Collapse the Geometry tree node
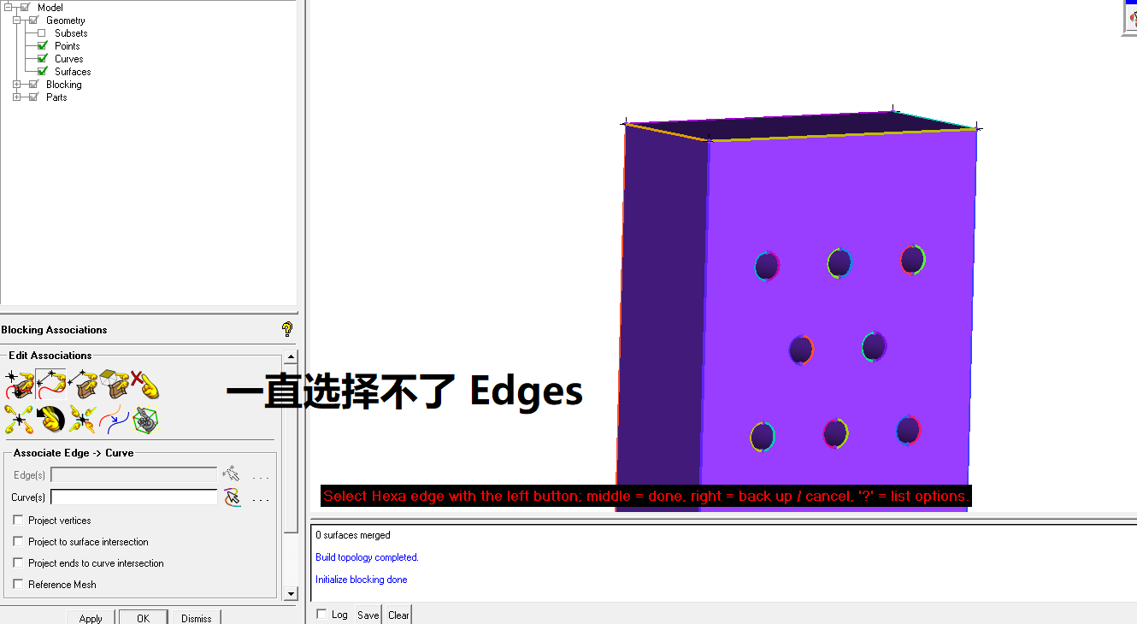 (17, 21)
